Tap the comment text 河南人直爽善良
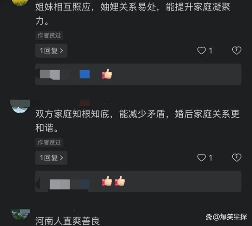This screenshot has height=226, width=252. (67, 221)
